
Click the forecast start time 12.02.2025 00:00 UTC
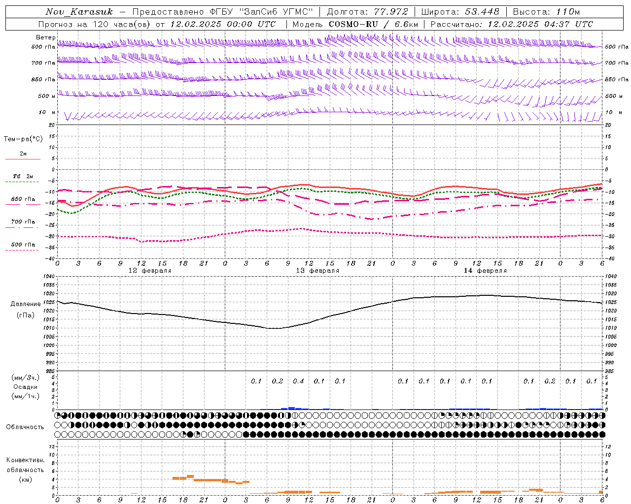pyautogui.click(x=223, y=24)
